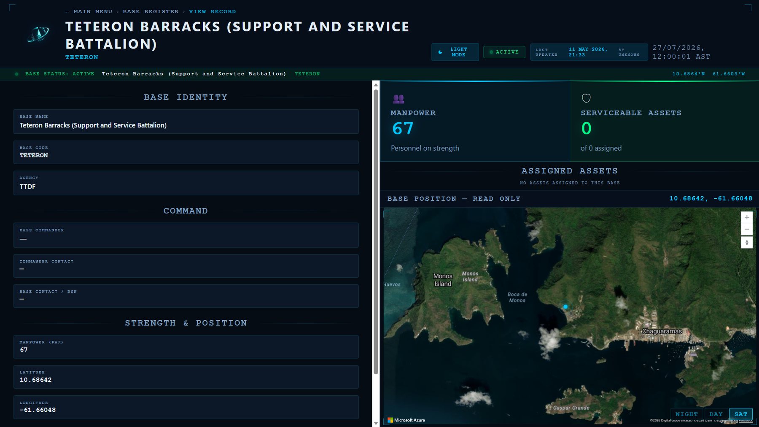Open Base Register breadcrumb
Screen dimensions: 759x427
click(x=151, y=11)
